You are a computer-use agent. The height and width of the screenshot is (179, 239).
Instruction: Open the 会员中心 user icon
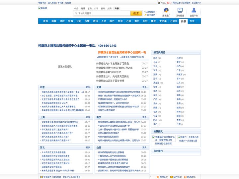click(194, 10)
